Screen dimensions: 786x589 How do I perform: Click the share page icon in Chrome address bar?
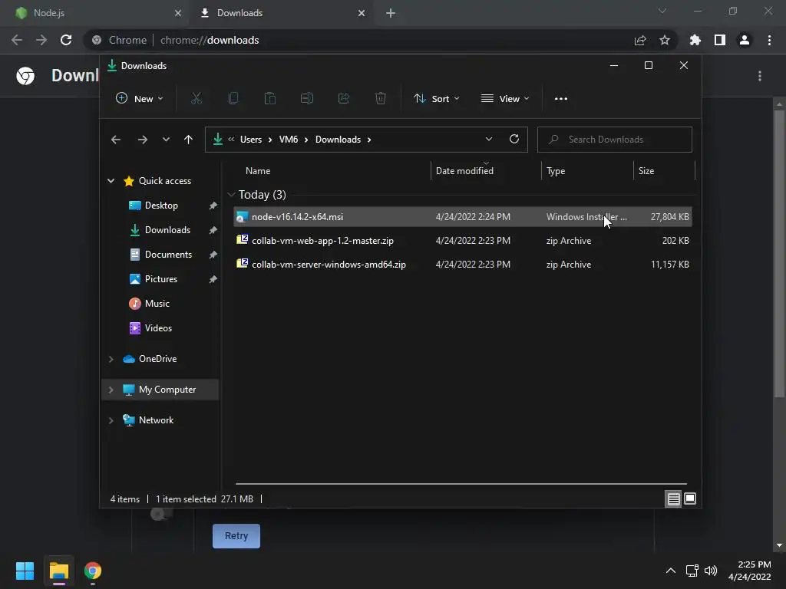[x=640, y=40]
